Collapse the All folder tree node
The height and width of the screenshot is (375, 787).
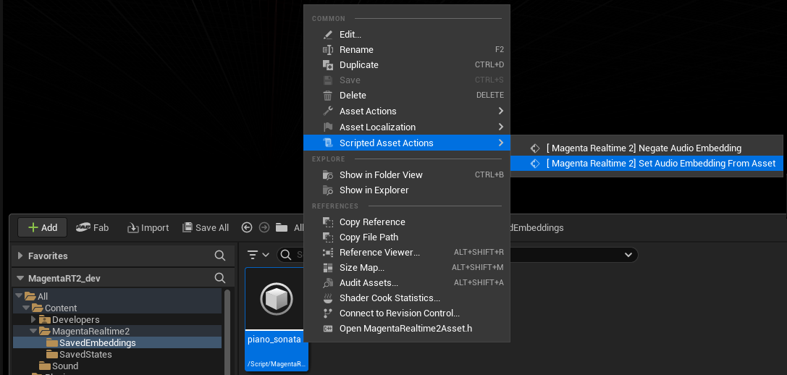pos(19,296)
